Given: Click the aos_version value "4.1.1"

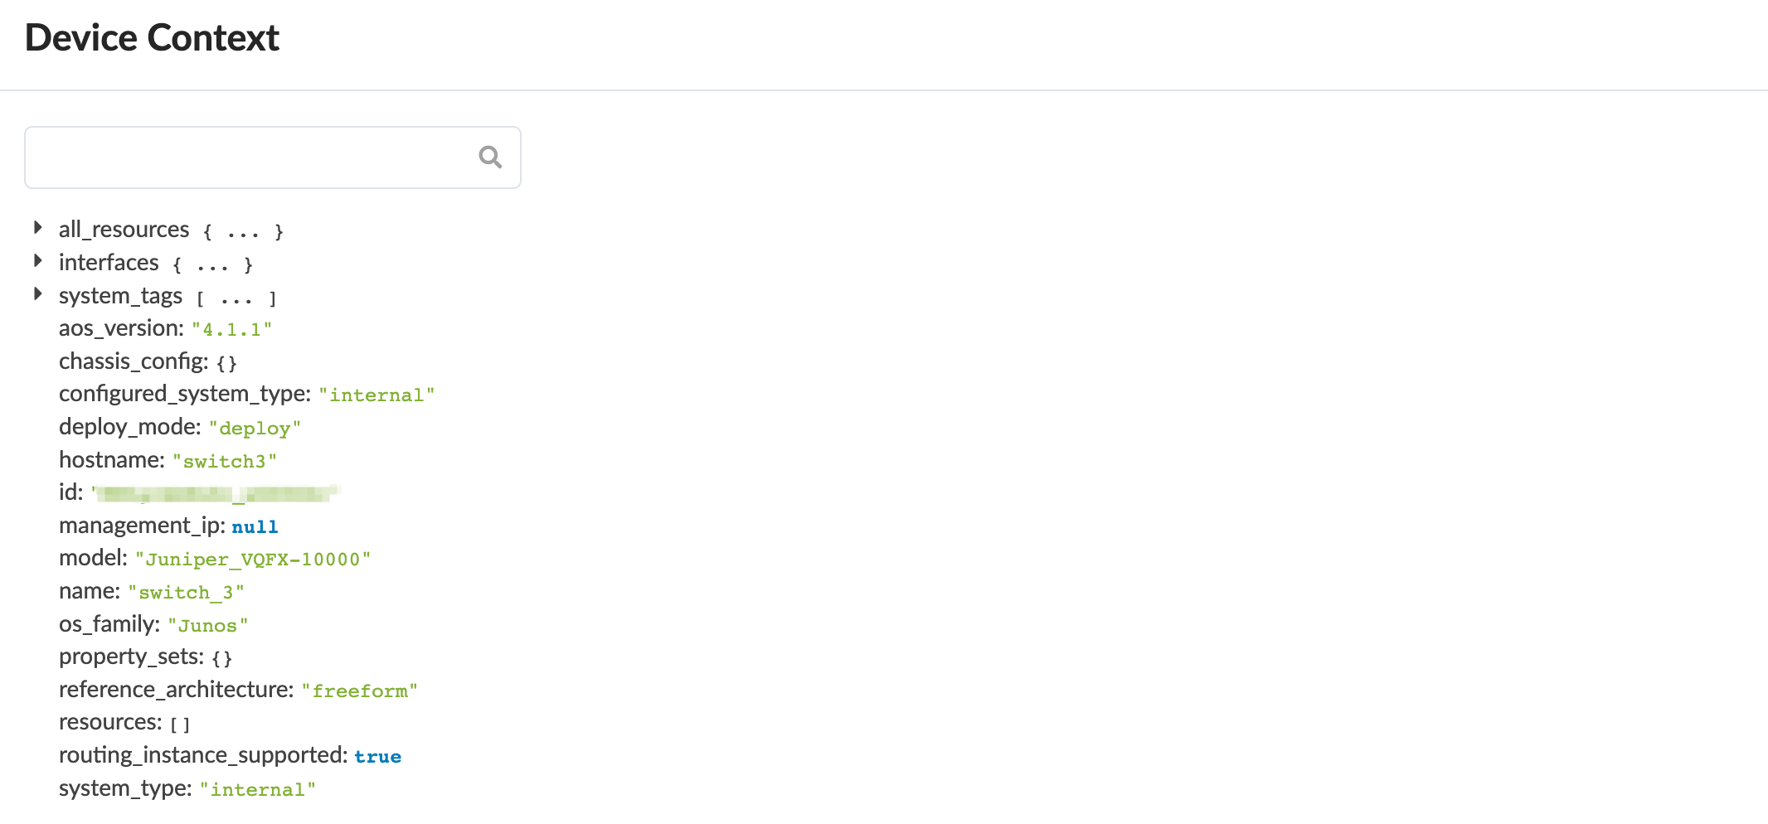Looking at the screenshot, I should click(231, 330).
